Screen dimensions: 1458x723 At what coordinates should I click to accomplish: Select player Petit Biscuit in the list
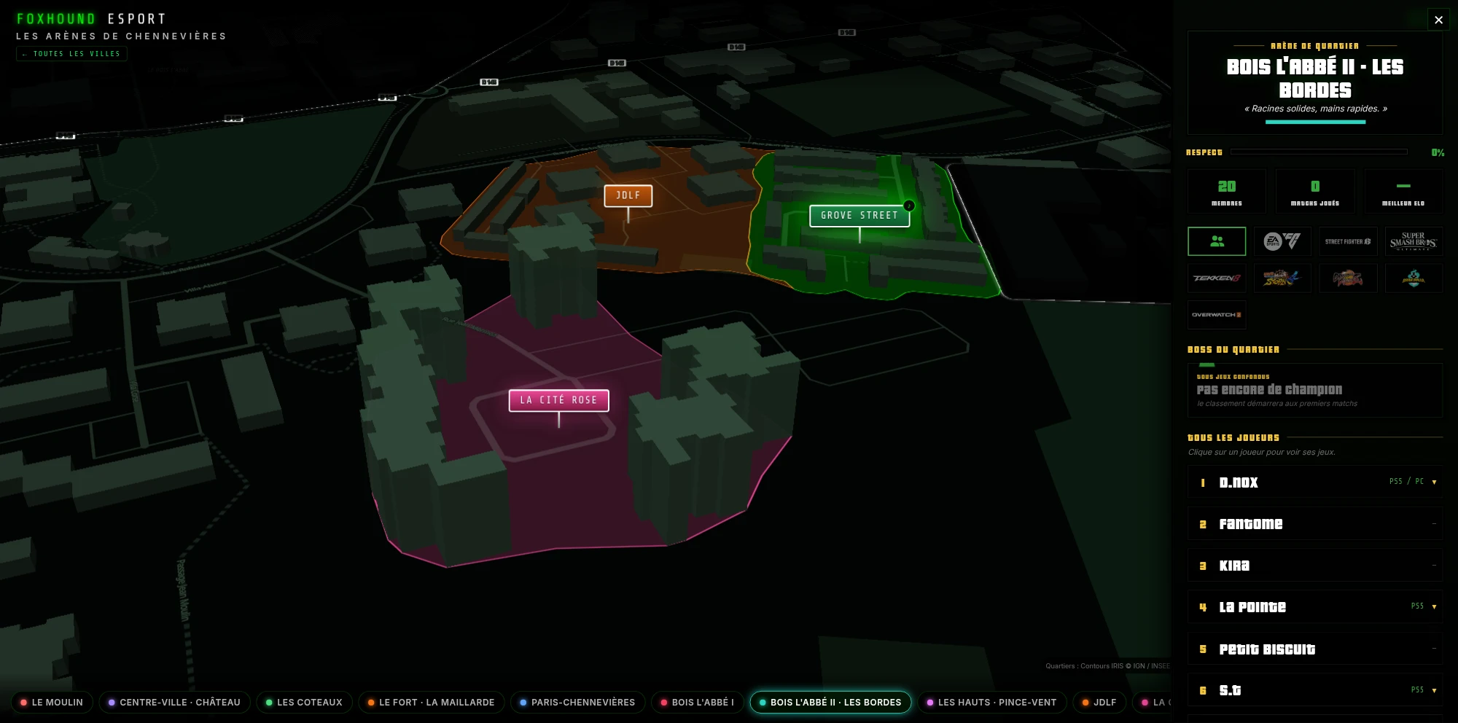coord(1315,649)
